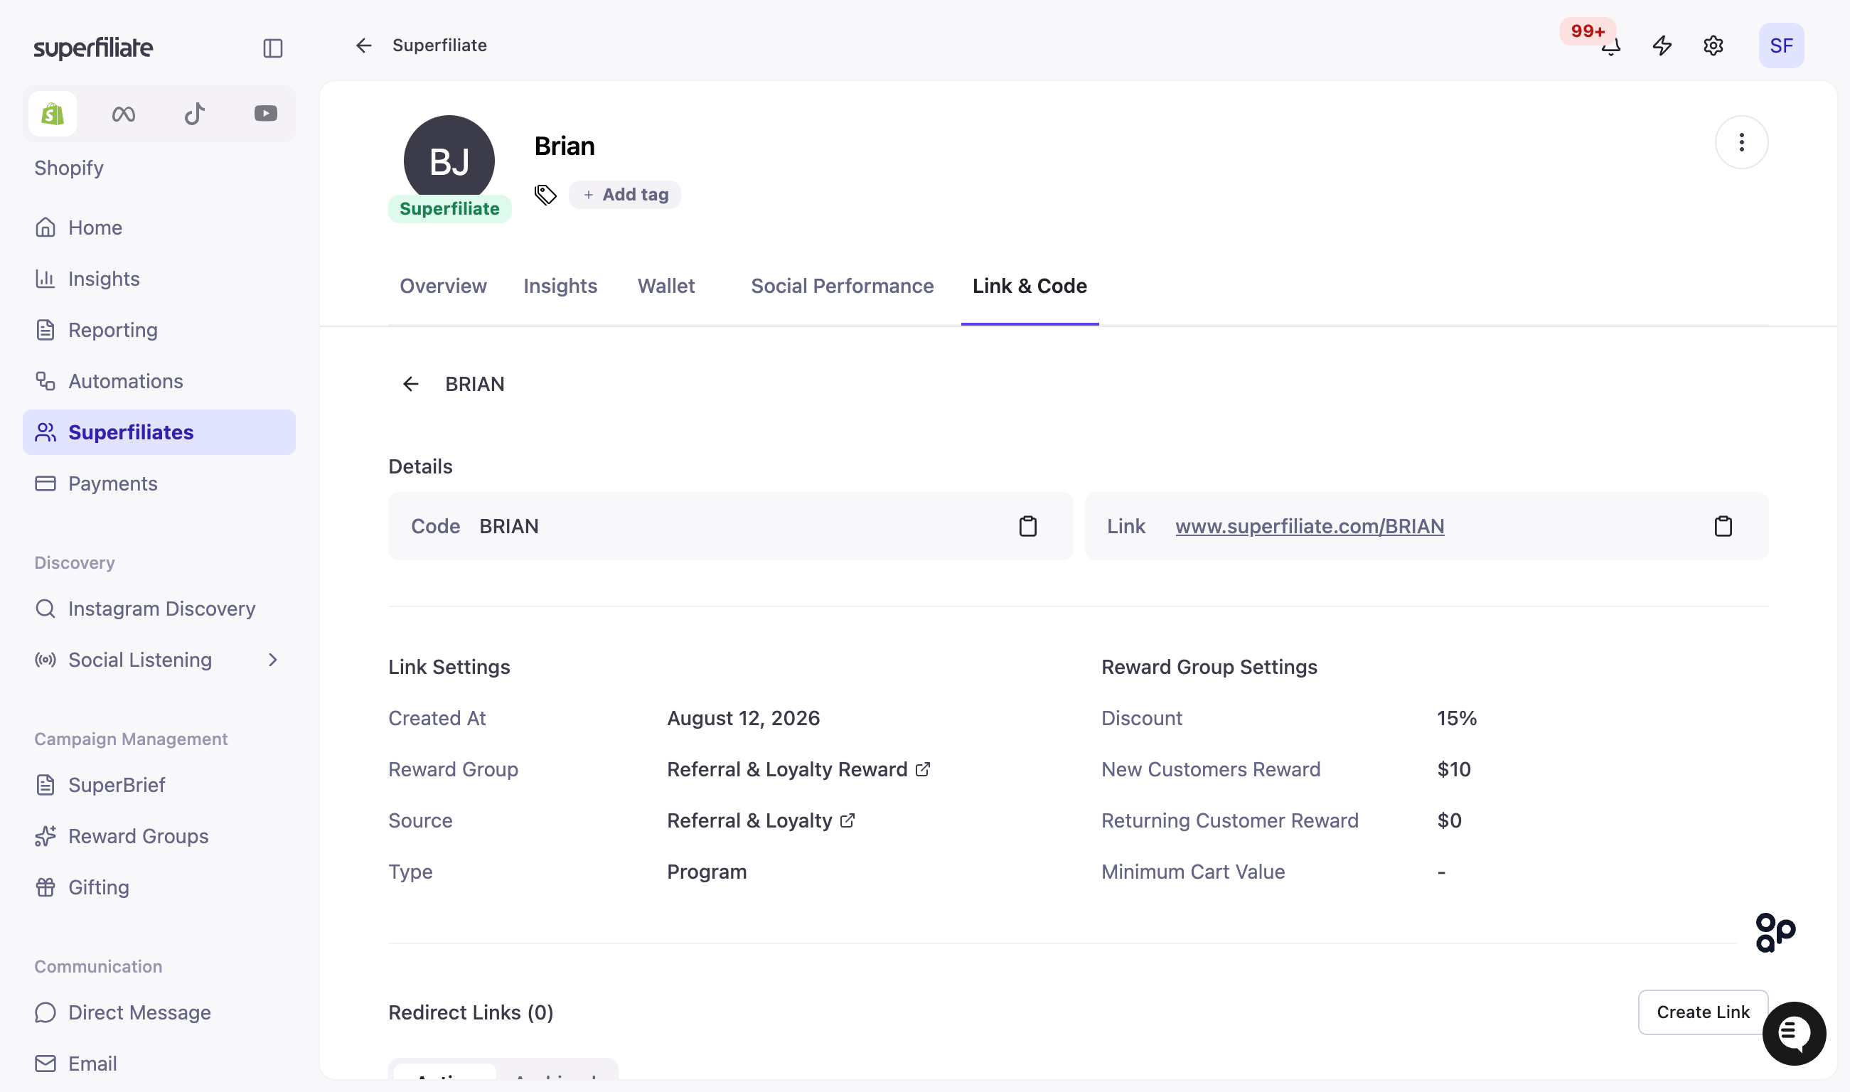1850x1092 pixels.
Task: Click the $10 New Customers Reward value
Action: [x=1453, y=769]
